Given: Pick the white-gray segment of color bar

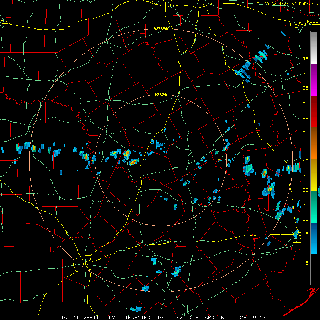Looking at the screenshot, I should (x=314, y=48).
